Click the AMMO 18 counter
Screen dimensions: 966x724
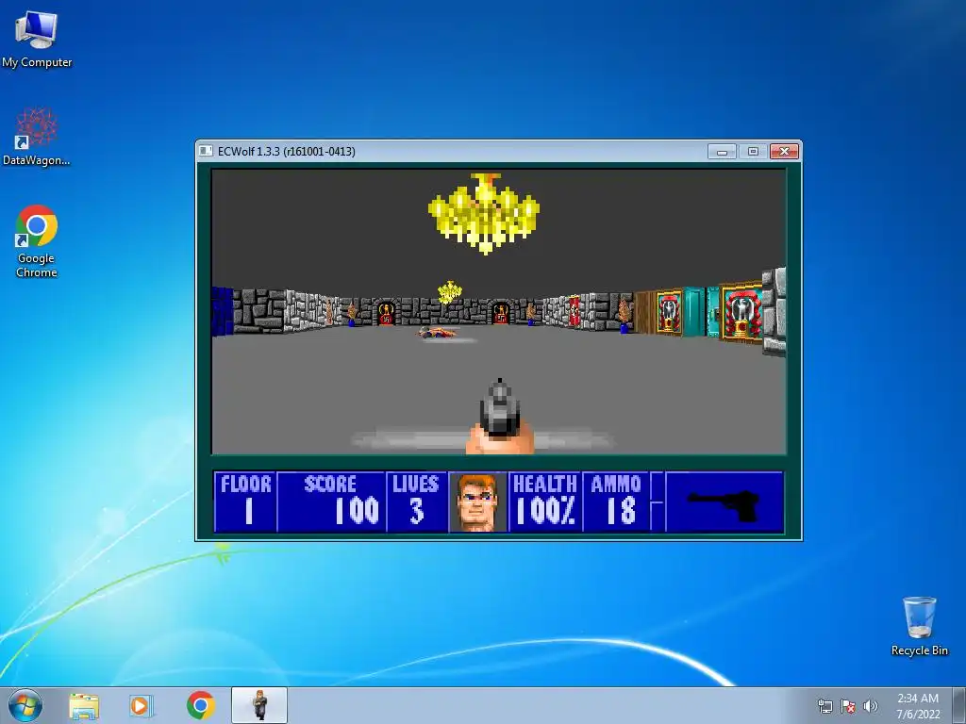click(616, 502)
